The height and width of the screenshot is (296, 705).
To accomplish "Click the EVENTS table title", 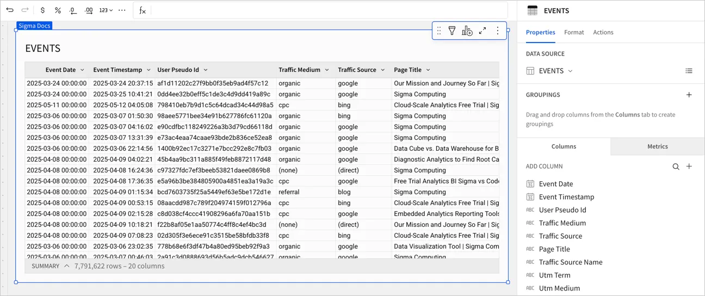I will pyautogui.click(x=42, y=48).
